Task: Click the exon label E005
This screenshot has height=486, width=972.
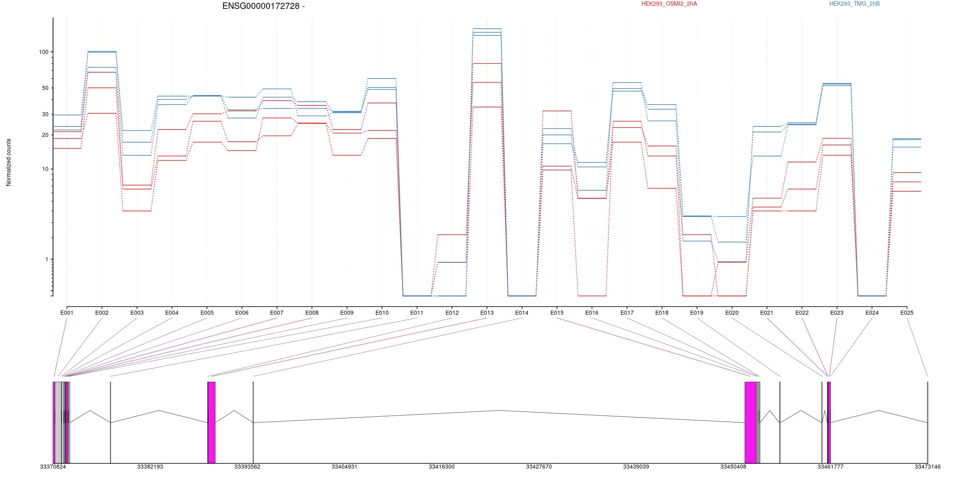Action: point(207,313)
